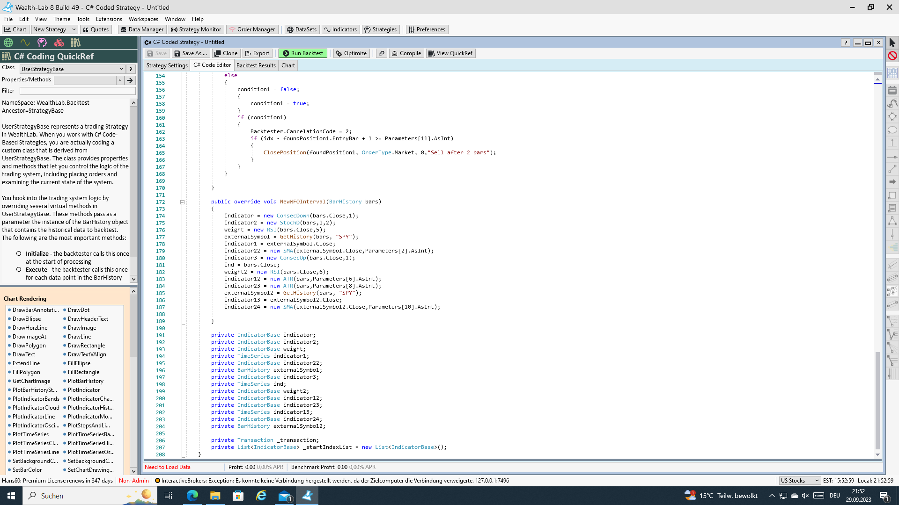899x505 pixels.
Task: Click the red cancel drawing icon
Action: coord(892,56)
